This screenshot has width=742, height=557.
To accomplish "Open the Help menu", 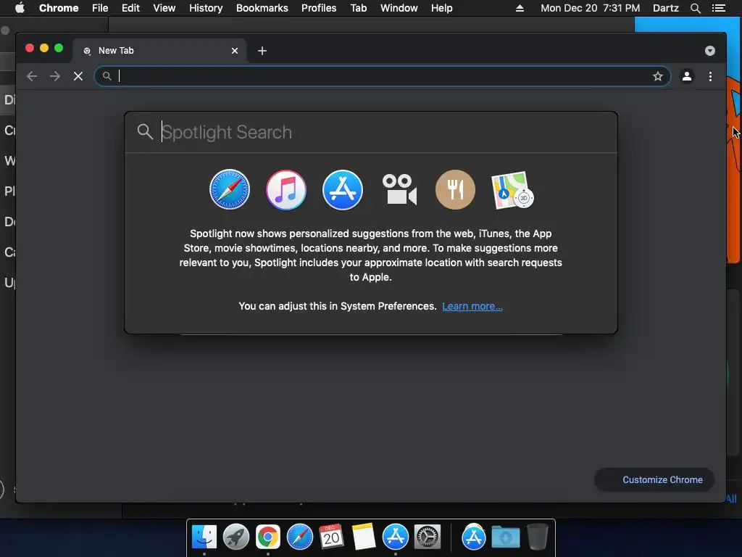I will (x=441, y=8).
